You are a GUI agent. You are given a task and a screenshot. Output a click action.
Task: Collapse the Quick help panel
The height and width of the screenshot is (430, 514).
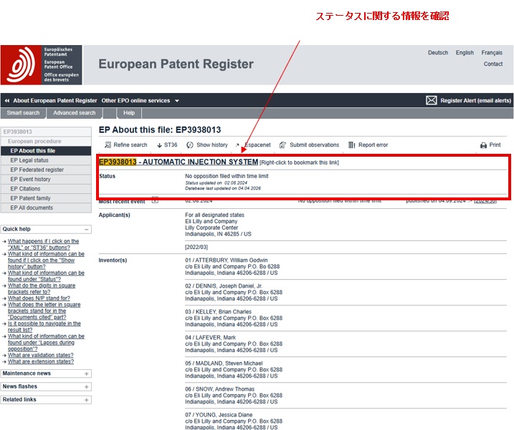pos(87,230)
